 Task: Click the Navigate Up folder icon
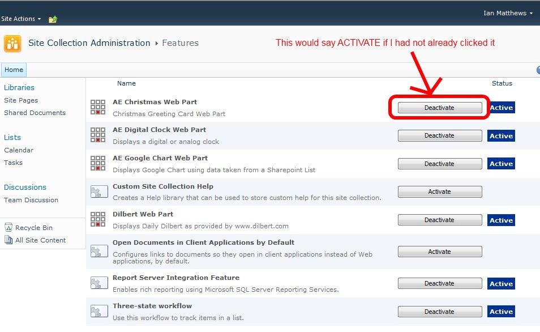[53, 19]
